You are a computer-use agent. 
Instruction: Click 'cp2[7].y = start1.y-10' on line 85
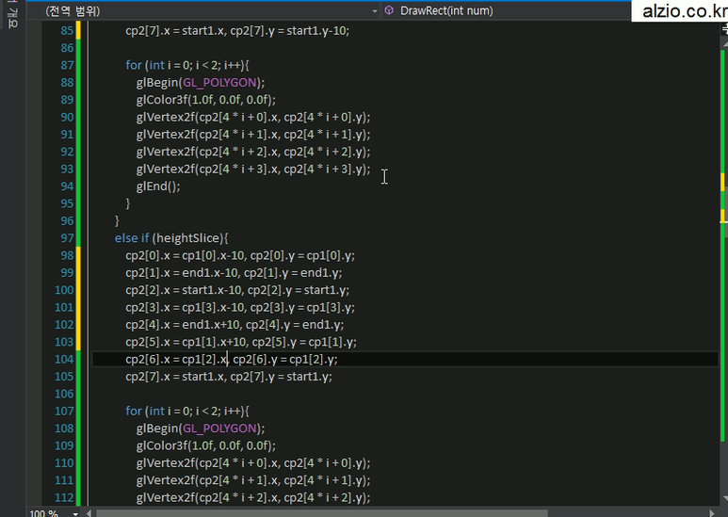point(290,31)
